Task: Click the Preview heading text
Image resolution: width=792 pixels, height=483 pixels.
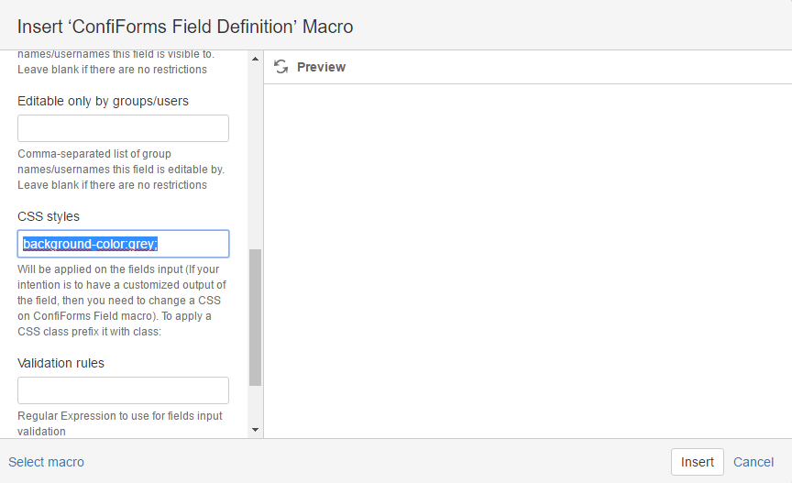Action: point(321,67)
